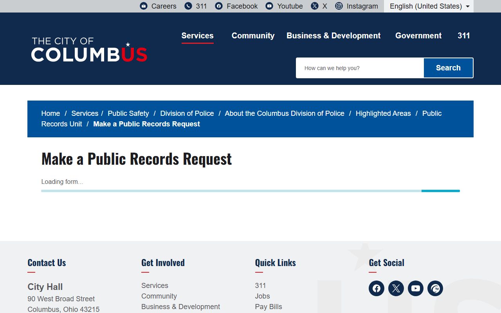Click the Instagram link text in the top bar

click(x=362, y=6)
